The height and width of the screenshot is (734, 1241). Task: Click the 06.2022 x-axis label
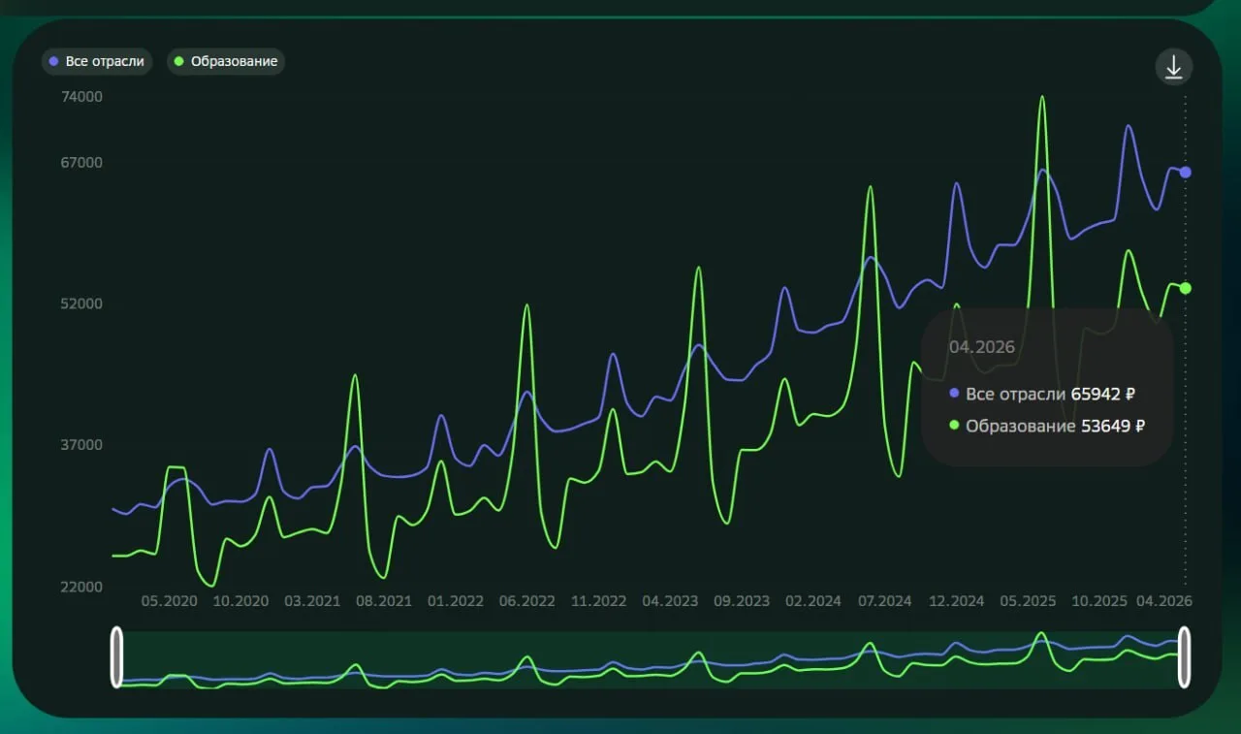point(527,601)
